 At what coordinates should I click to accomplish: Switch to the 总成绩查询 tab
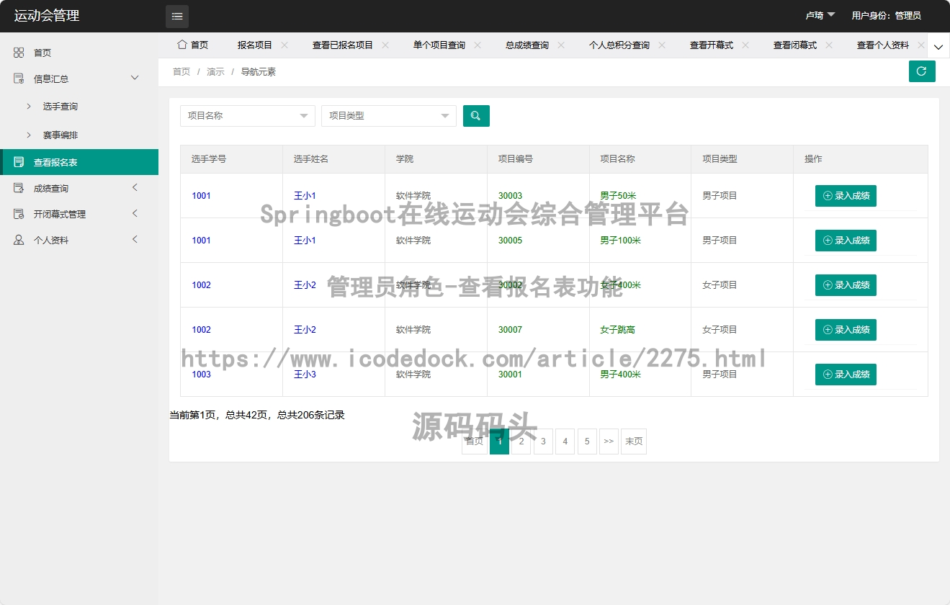click(527, 45)
